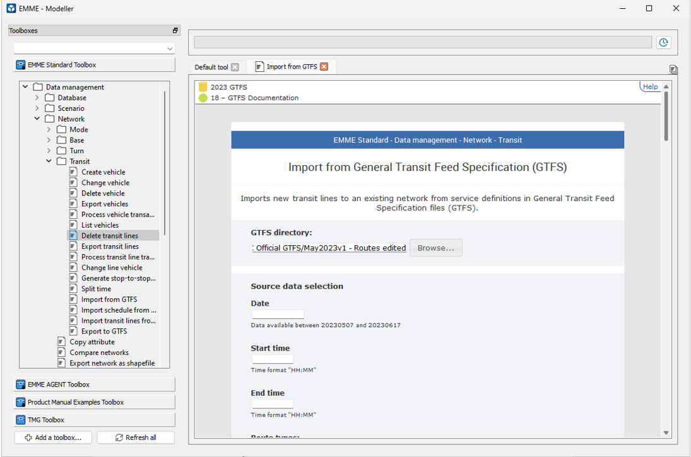Open the toolbox search dropdown
Screen dimensions: 691x457
click(x=170, y=49)
